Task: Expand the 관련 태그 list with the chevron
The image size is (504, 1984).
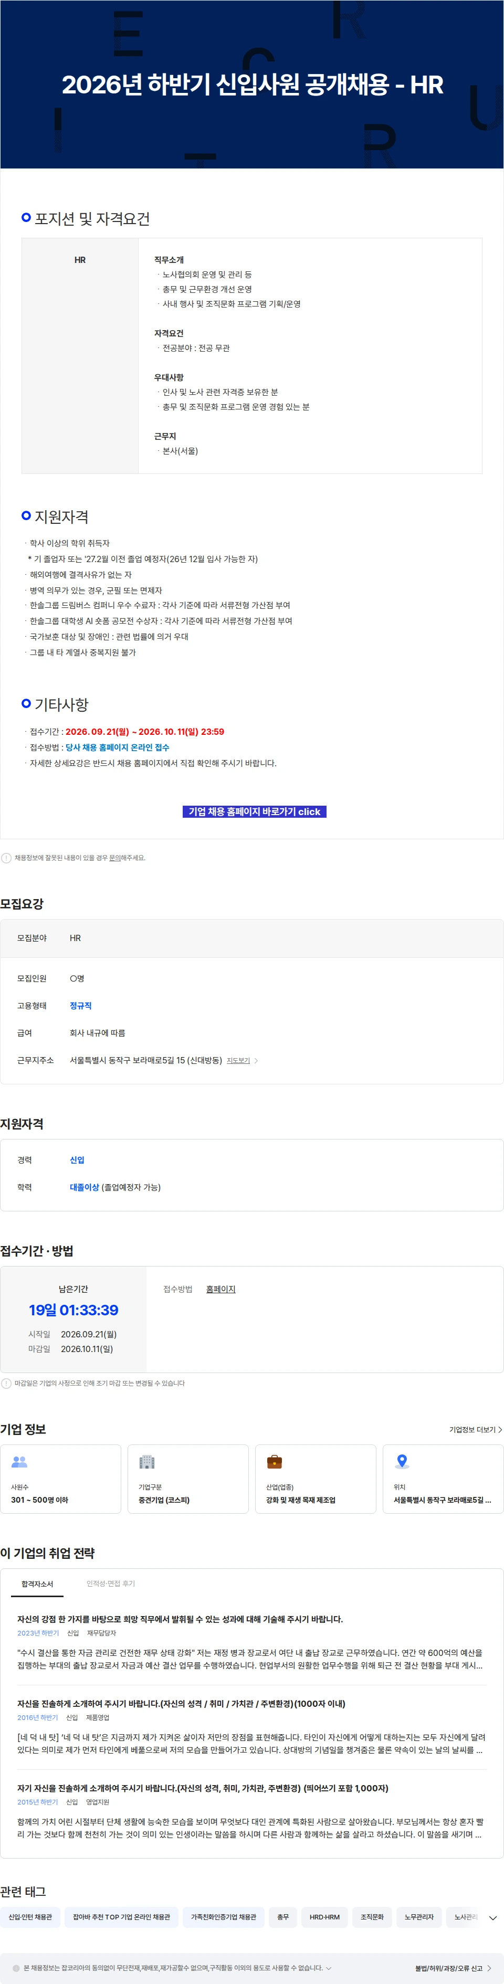Action: click(493, 1918)
